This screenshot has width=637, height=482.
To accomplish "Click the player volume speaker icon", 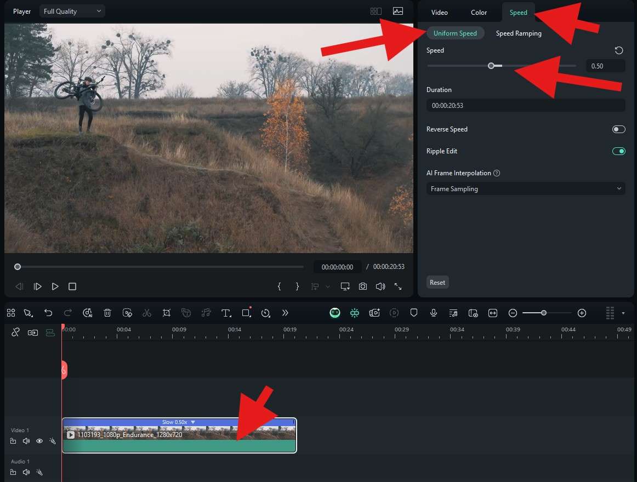I will (380, 286).
